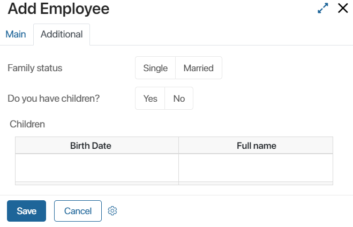Close the Add Employee dialog

pyautogui.click(x=343, y=8)
